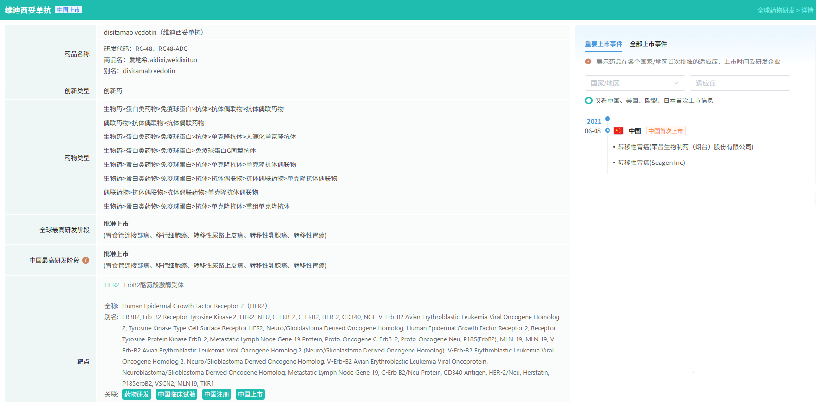
Task: Click the 中国上市 badge in header
Action: pyautogui.click(x=68, y=10)
